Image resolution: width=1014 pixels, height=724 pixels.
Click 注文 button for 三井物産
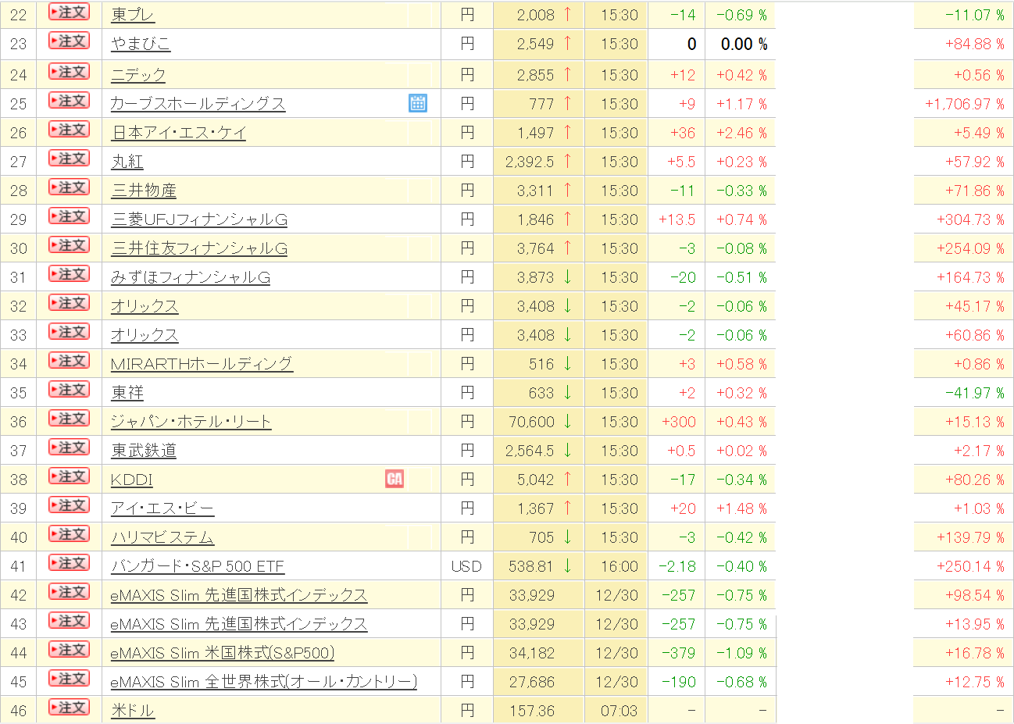(x=70, y=187)
